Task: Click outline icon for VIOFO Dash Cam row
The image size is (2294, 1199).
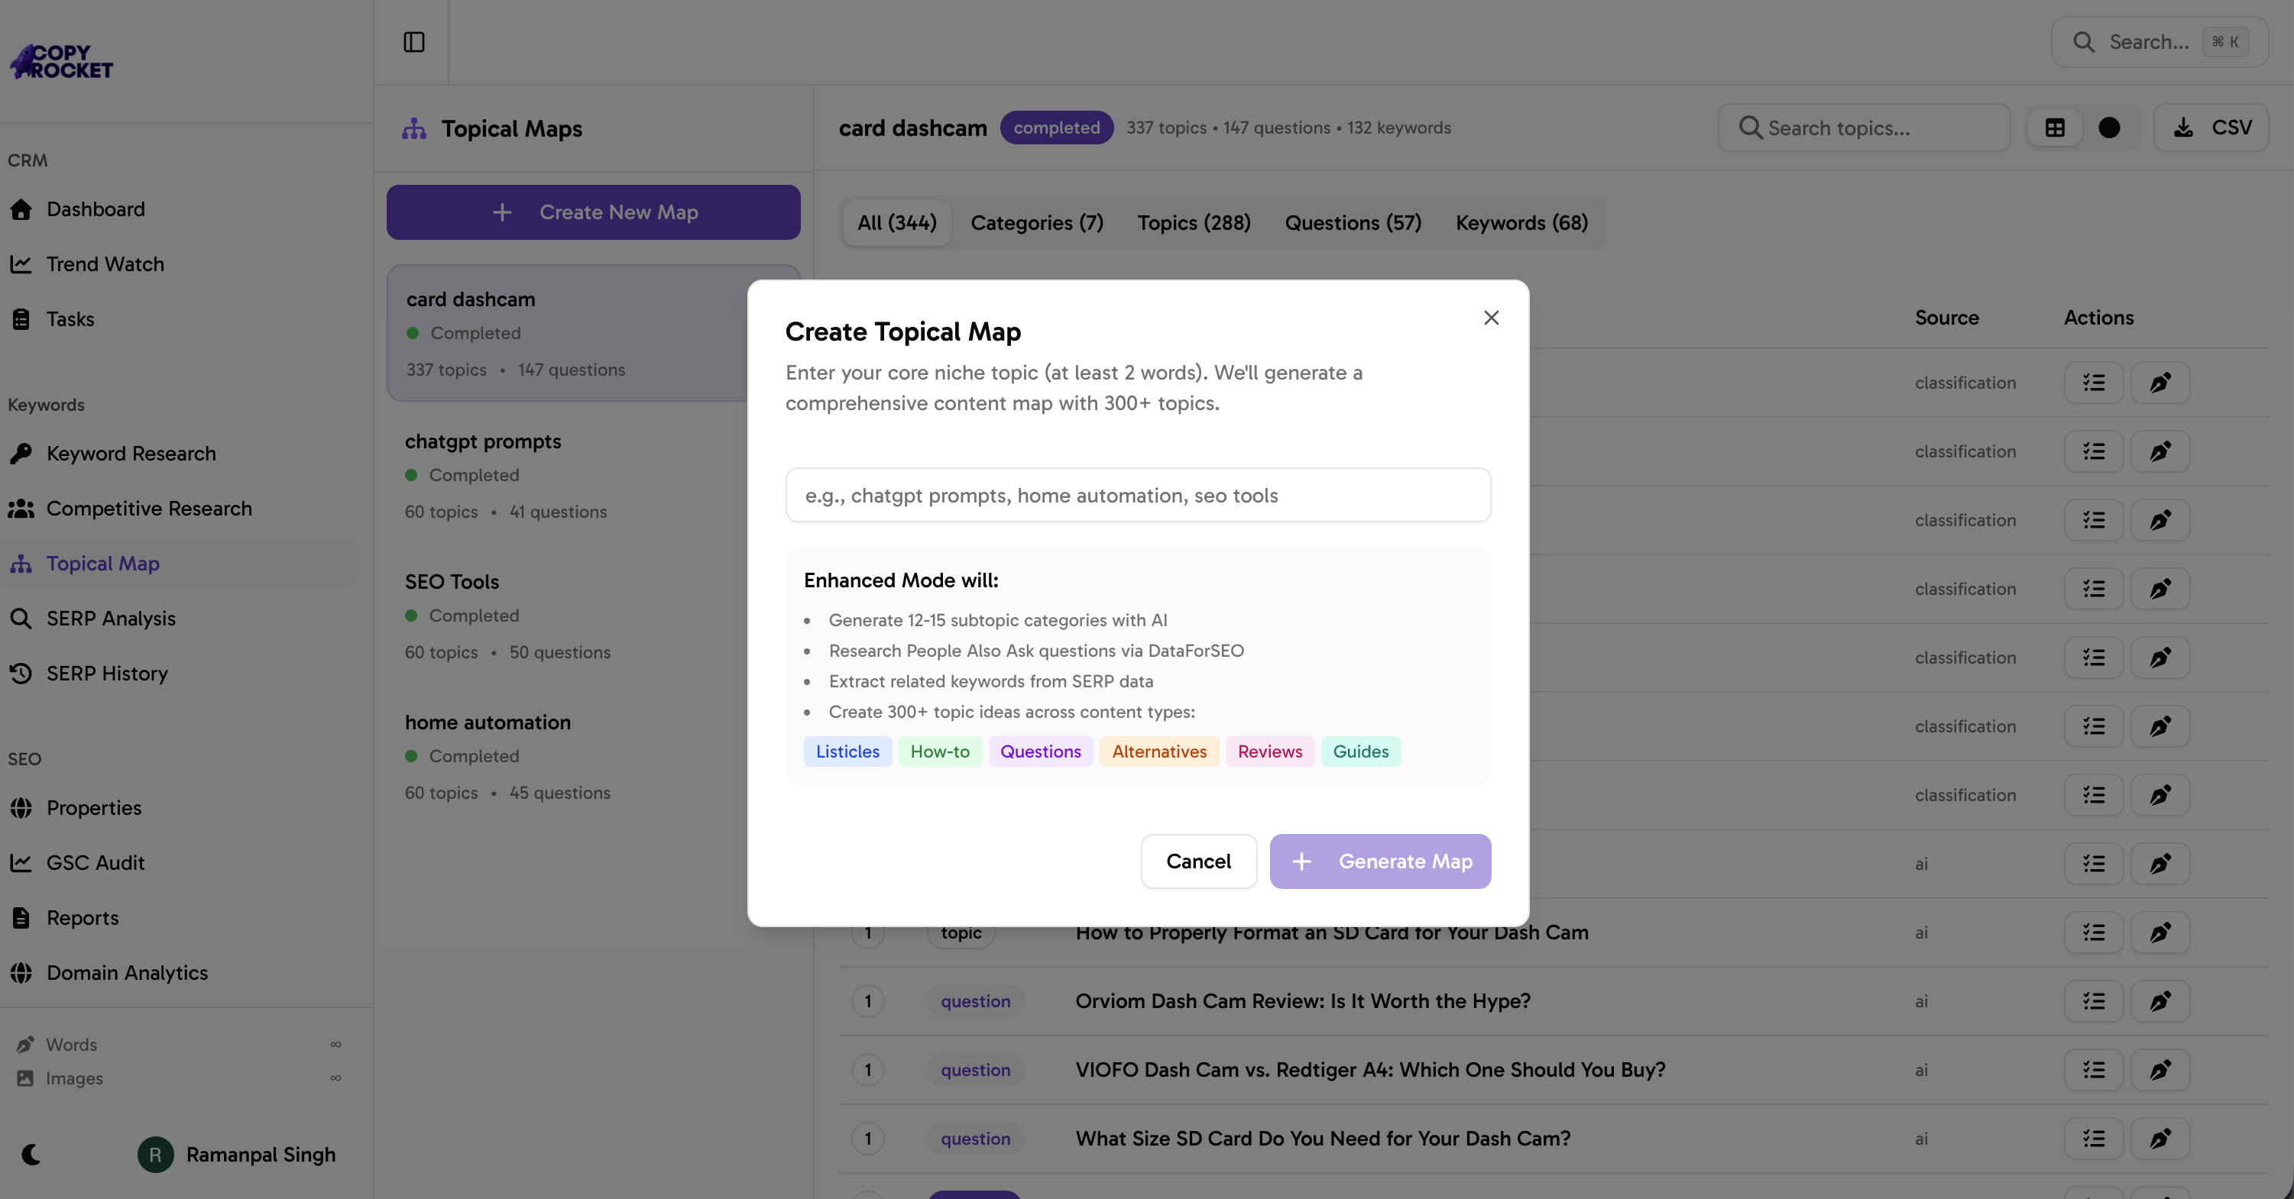Action: 2094,1070
